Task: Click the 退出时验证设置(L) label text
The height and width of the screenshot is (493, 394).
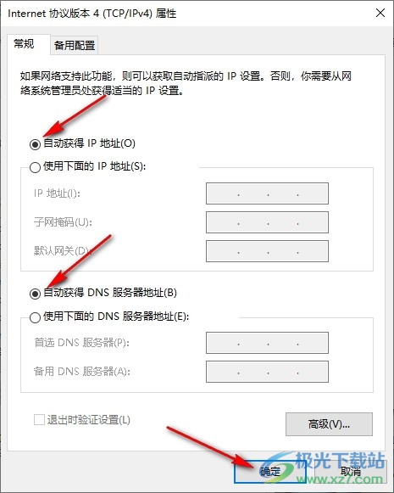Action: [88, 420]
